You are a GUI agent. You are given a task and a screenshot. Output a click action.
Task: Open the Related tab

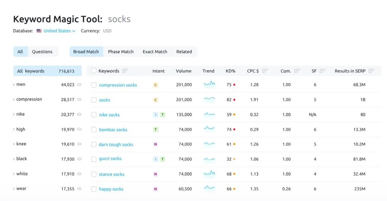pos(184,52)
